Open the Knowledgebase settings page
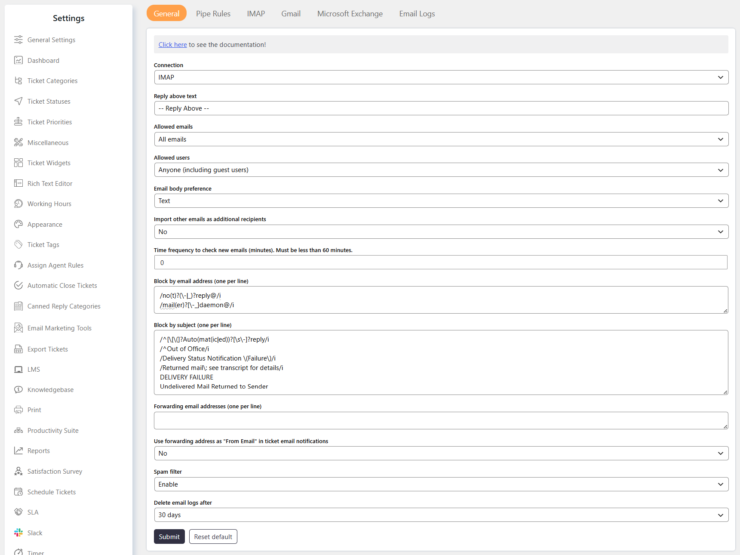The width and height of the screenshot is (740, 555). [50, 390]
